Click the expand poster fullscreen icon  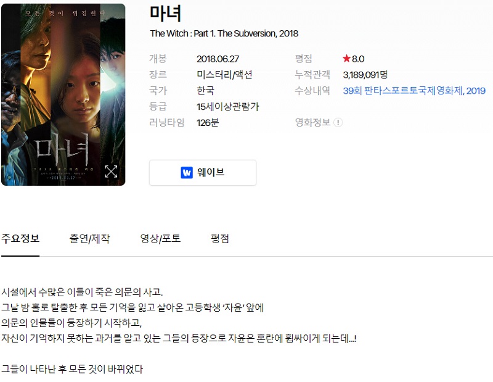[x=111, y=172]
